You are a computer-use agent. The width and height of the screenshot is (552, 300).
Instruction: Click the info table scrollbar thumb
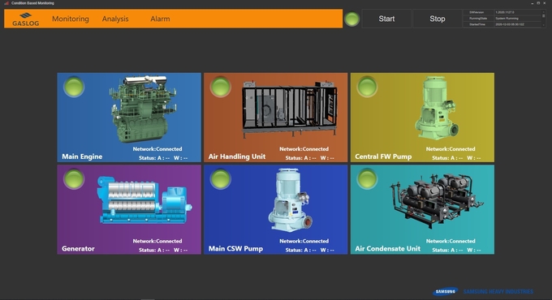pos(544,16)
